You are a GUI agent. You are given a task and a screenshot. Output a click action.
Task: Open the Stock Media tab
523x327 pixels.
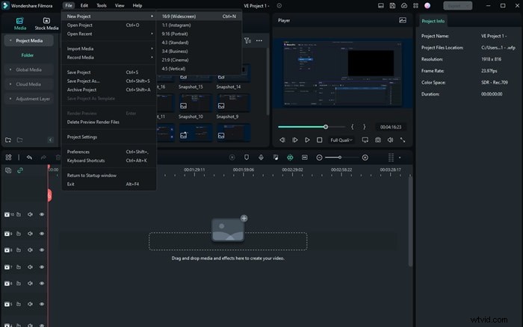coord(46,24)
